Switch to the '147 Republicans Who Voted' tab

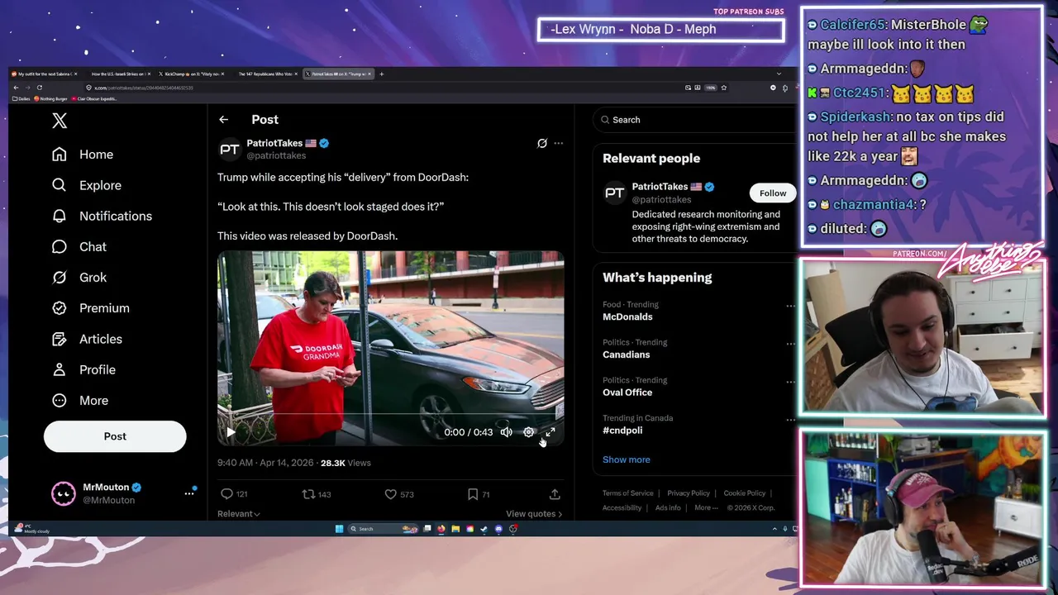click(x=264, y=74)
